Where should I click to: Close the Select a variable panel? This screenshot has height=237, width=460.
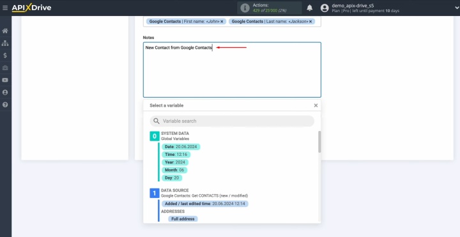click(x=316, y=105)
